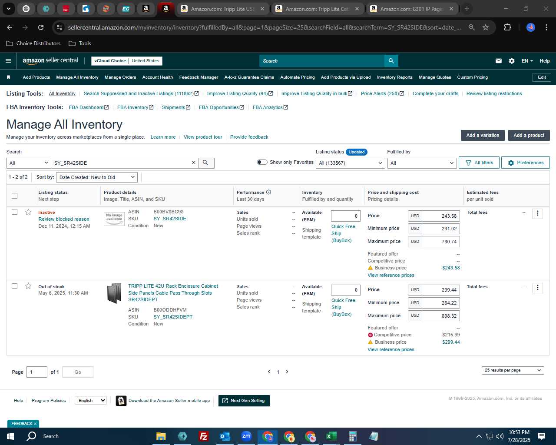Click the Add a product button

(529, 135)
